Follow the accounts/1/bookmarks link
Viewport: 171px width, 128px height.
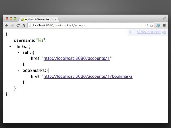tap(88, 76)
